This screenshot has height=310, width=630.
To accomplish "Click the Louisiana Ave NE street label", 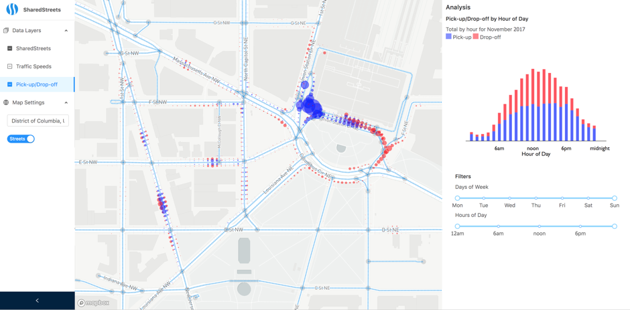I will [278, 181].
